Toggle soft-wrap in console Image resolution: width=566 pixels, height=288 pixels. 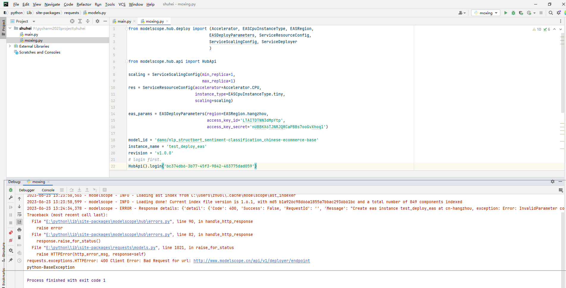point(19,214)
